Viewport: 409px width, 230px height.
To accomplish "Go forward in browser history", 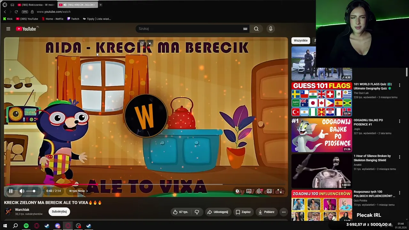I will (x=10, y=12).
